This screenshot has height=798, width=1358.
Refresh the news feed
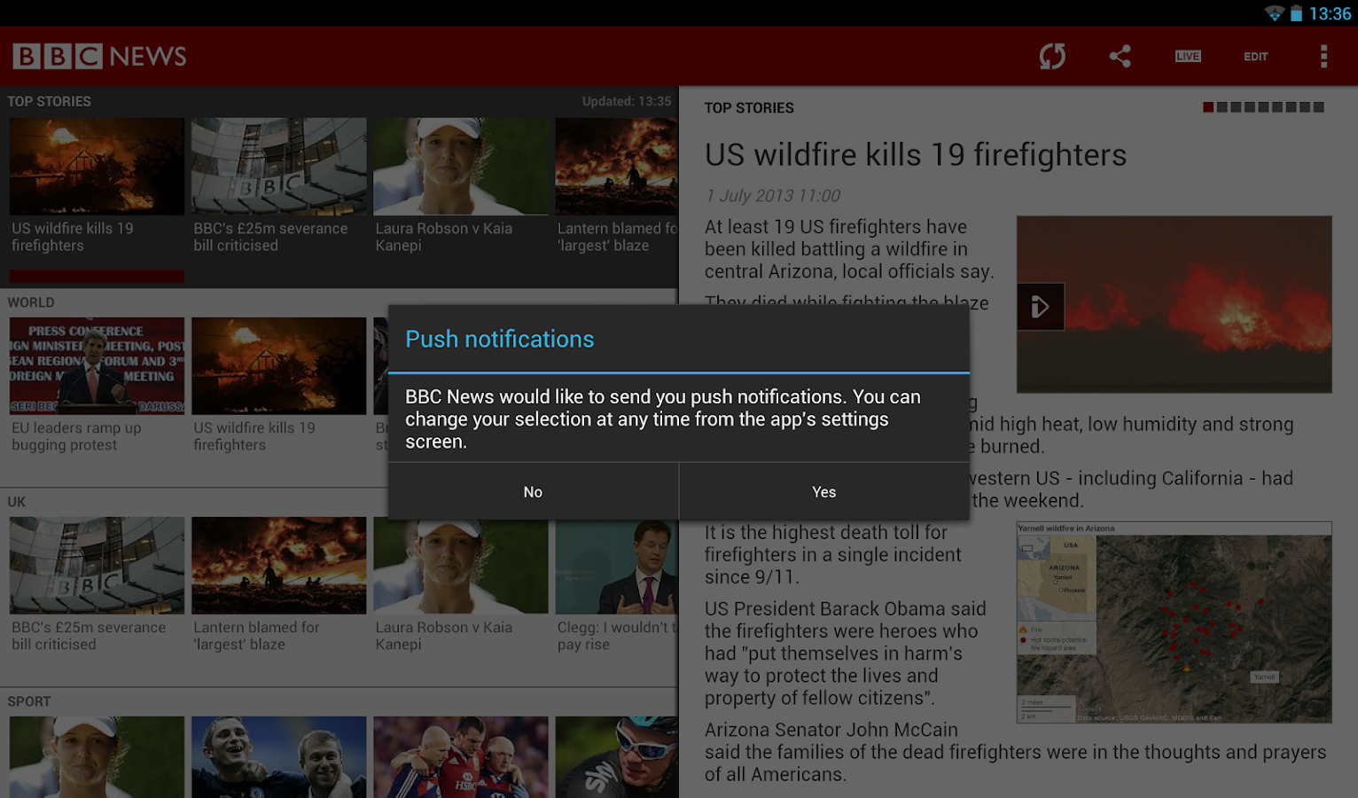tap(1051, 56)
